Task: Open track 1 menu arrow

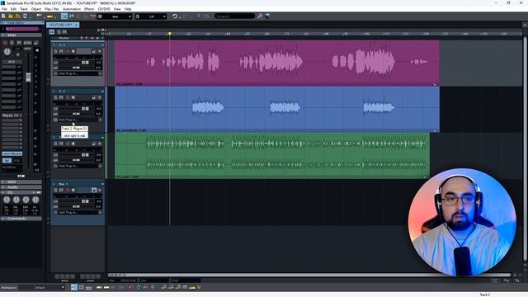Action: (x=102, y=45)
